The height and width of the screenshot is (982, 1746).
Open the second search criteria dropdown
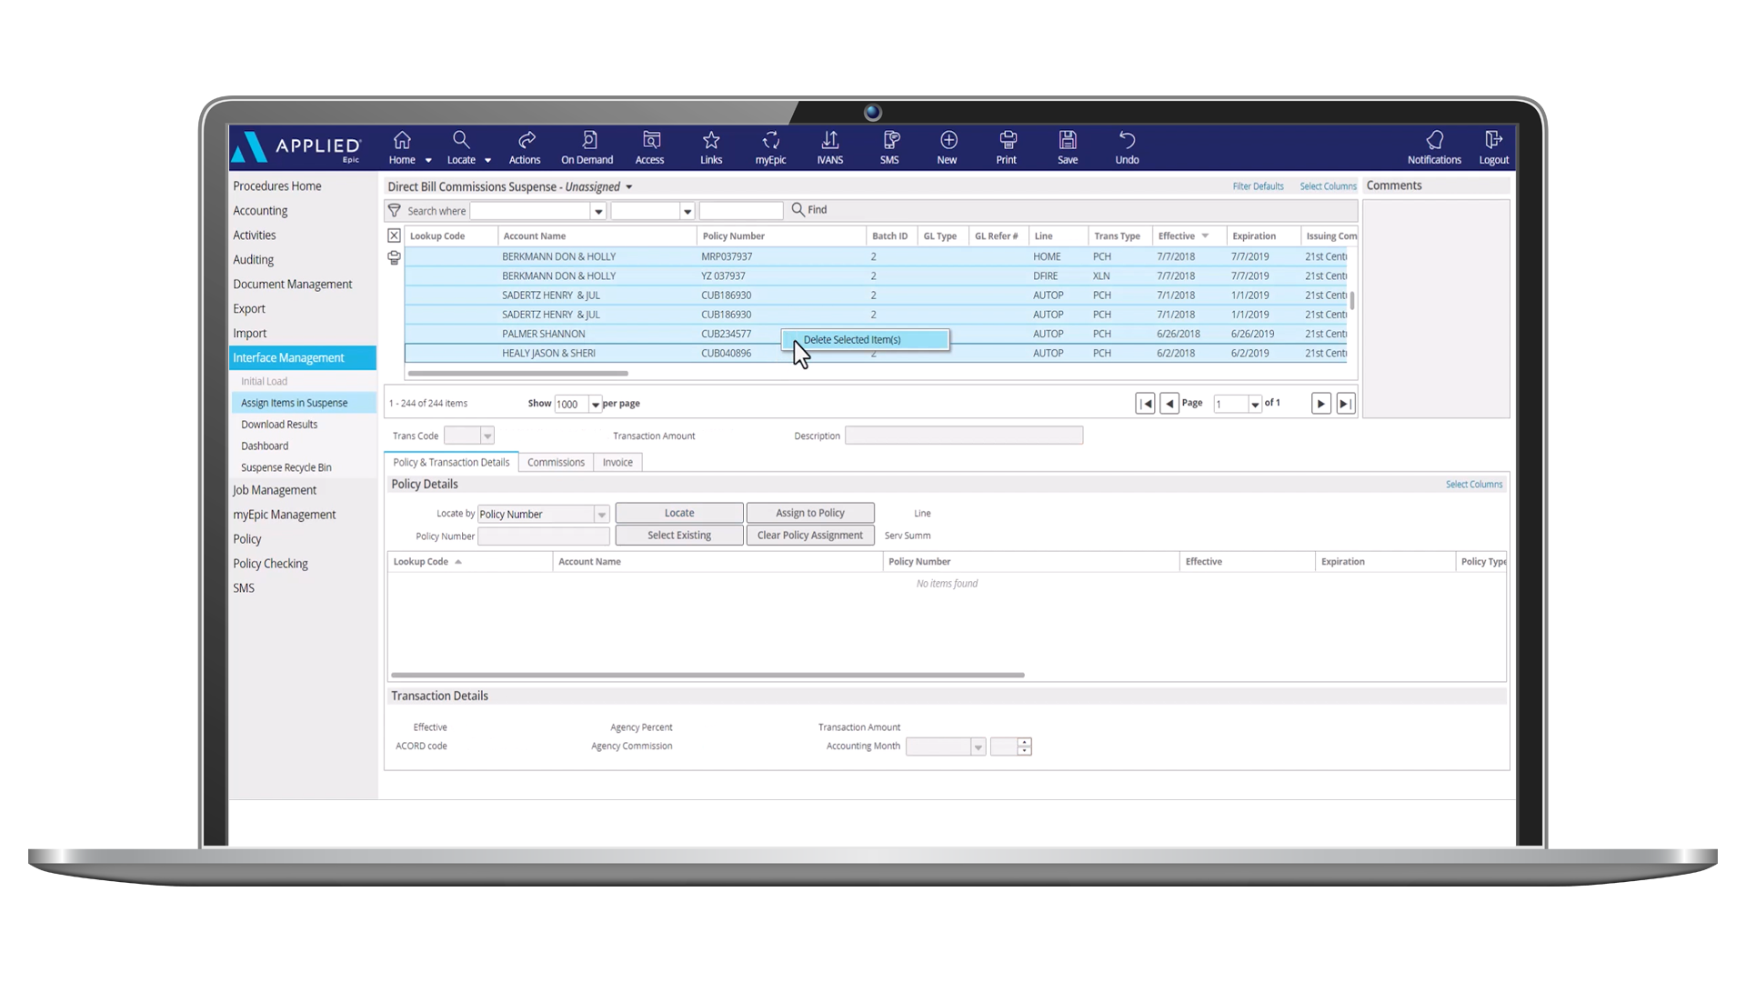pos(687,211)
